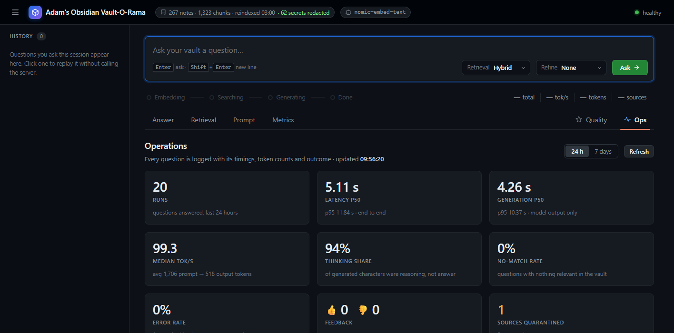This screenshot has height=333, width=674.
Task: Click the thumbs down feedback icon
Action: tap(362, 310)
